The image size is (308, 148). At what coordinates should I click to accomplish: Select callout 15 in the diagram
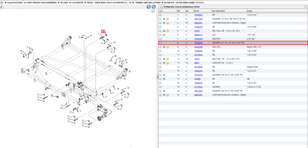(x=70, y=112)
